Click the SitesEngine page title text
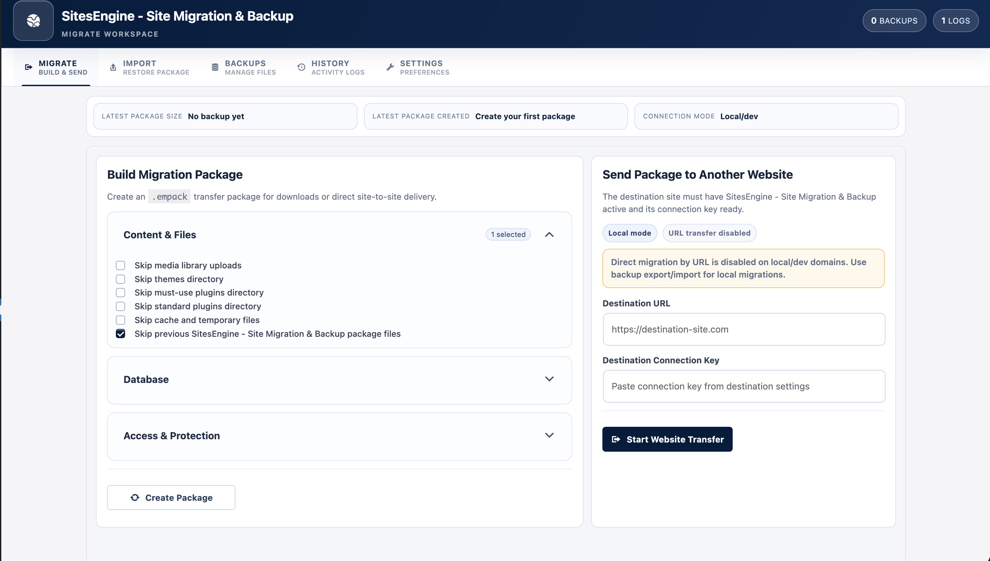 tap(177, 16)
